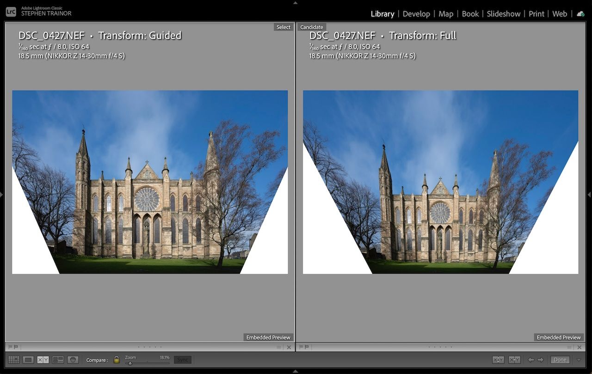Open Survey view from the toolbar

pos(57,359)
